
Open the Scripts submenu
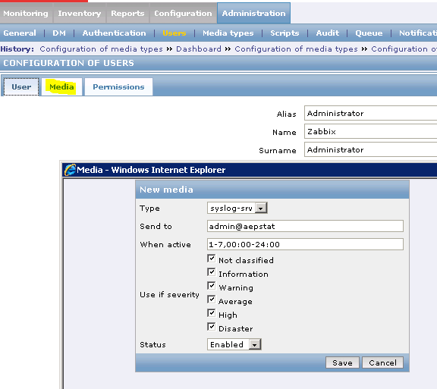[x=285, y=33]
